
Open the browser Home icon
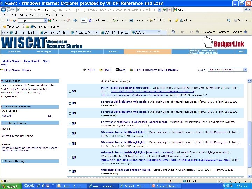(x=173, y=32)
